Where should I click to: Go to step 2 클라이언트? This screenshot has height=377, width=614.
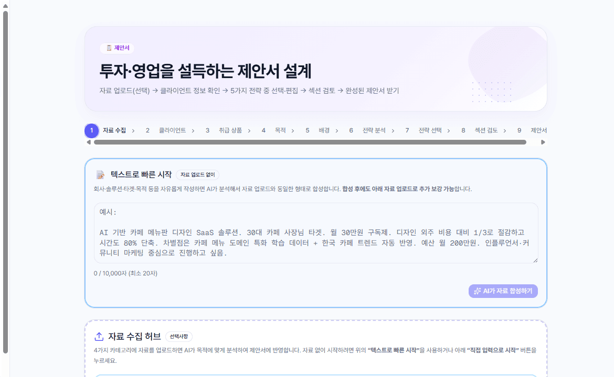166,130
